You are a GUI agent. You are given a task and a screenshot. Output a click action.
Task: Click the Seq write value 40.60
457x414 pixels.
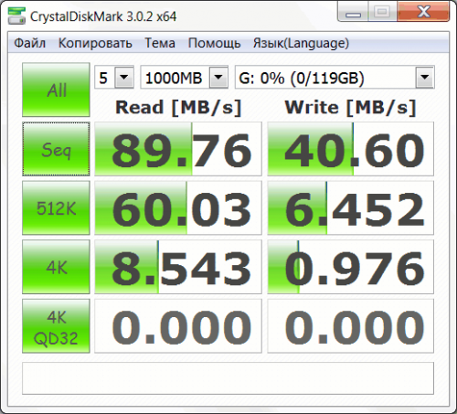coord(351,149)
